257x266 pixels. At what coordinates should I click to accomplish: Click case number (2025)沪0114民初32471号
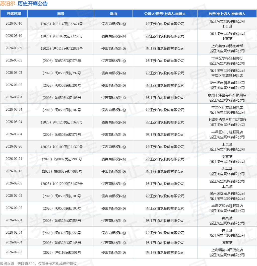pos(62,24)
